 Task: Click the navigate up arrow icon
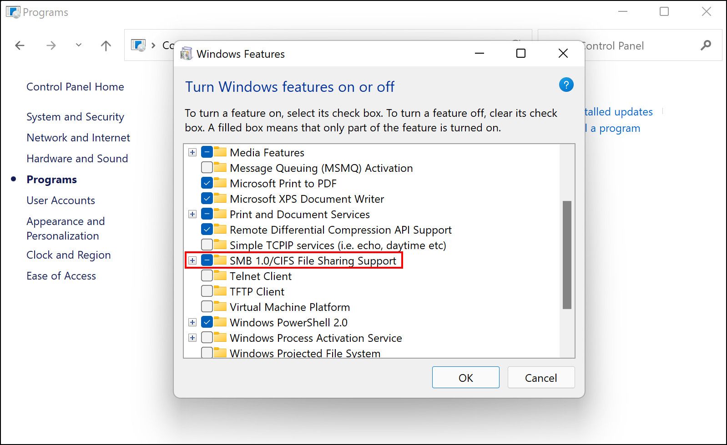tap(106, 45)
